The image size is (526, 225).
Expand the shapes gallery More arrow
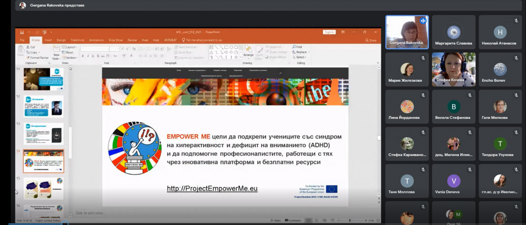click(240, 57)
